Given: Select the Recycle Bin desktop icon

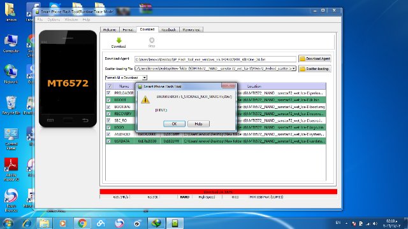Looking at the screenshot, I should click(11, 106).
